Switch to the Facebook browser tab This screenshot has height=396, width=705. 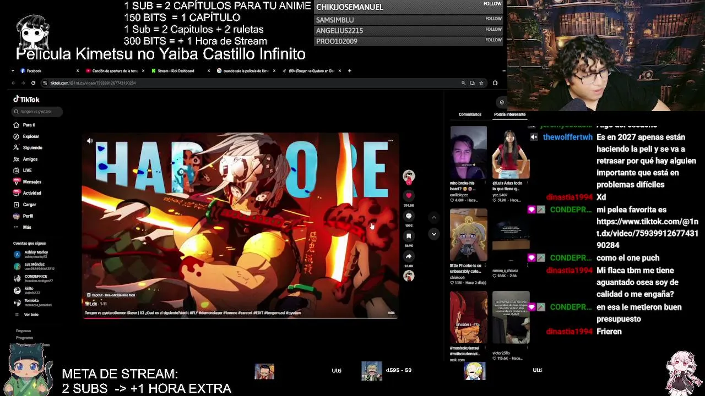click(34, 71)
